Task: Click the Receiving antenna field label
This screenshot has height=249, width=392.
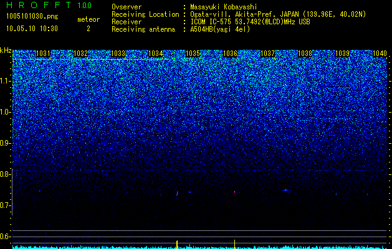Action: coord(143,29)
